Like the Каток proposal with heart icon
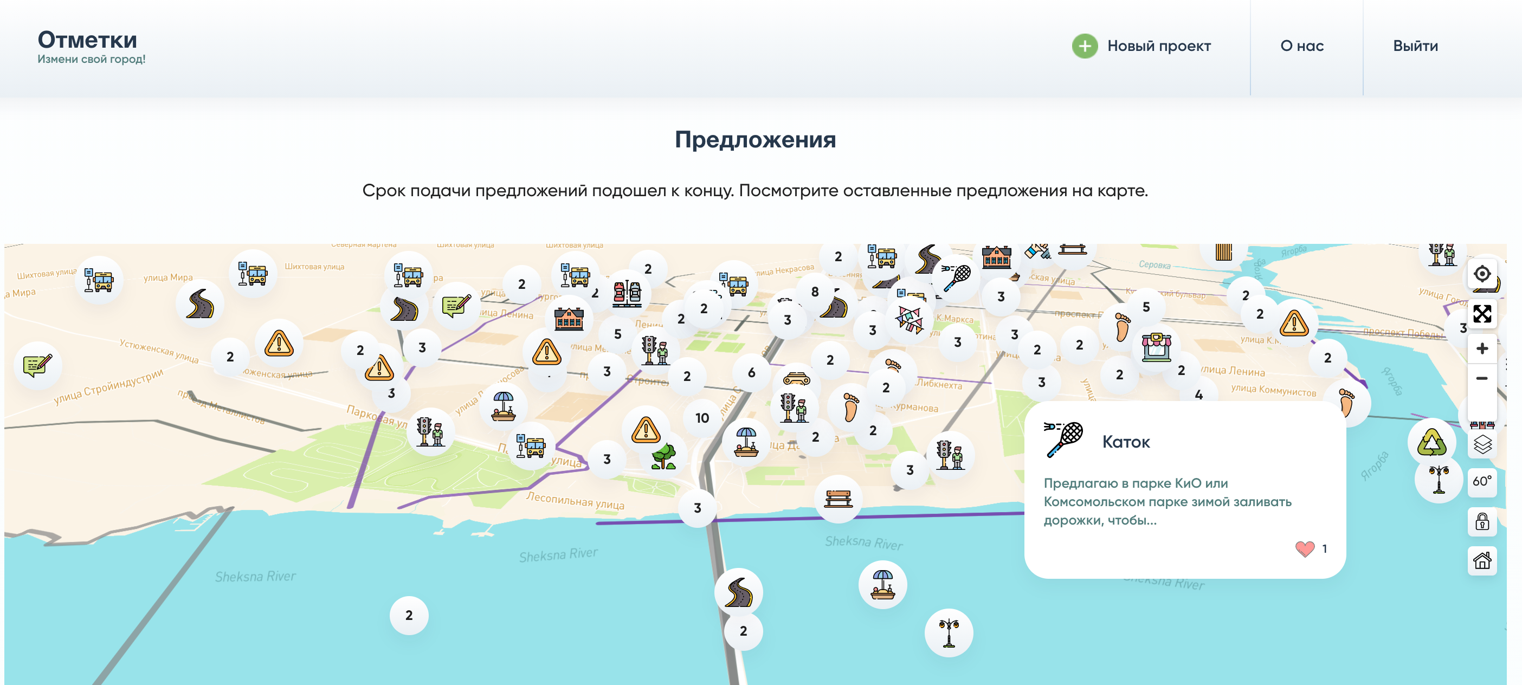 [1305, 548]
